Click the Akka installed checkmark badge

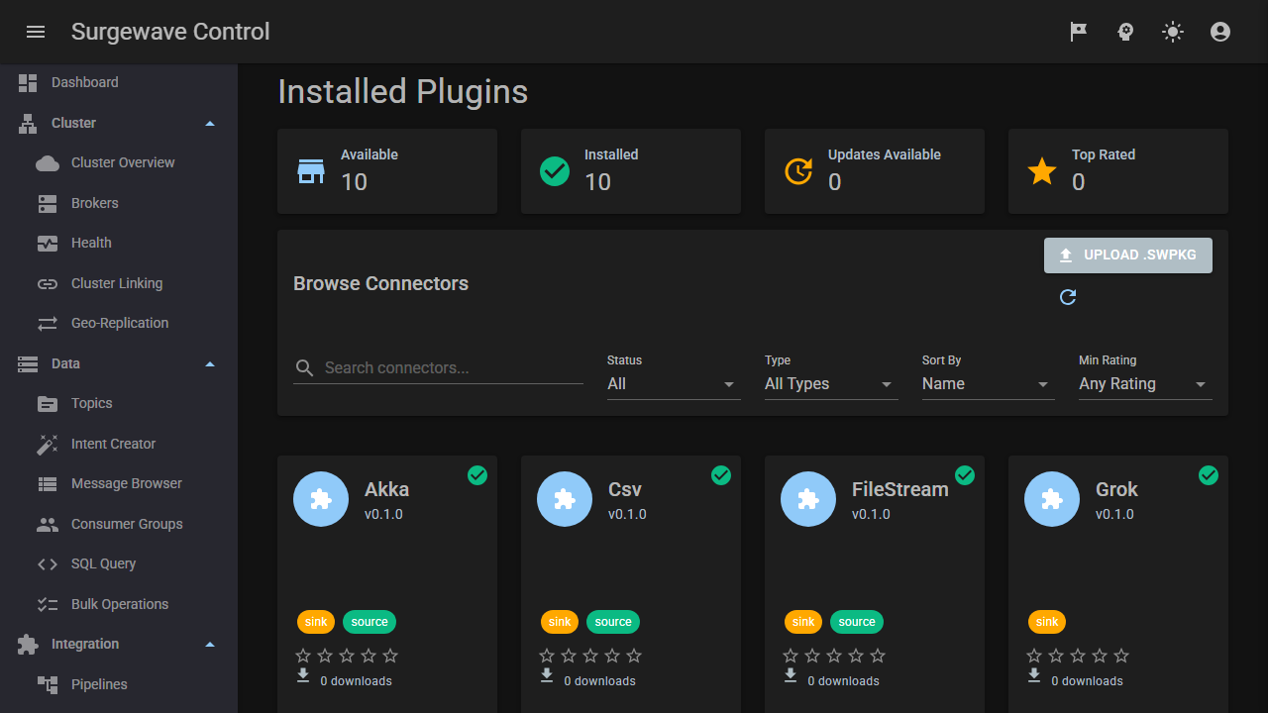477,475
